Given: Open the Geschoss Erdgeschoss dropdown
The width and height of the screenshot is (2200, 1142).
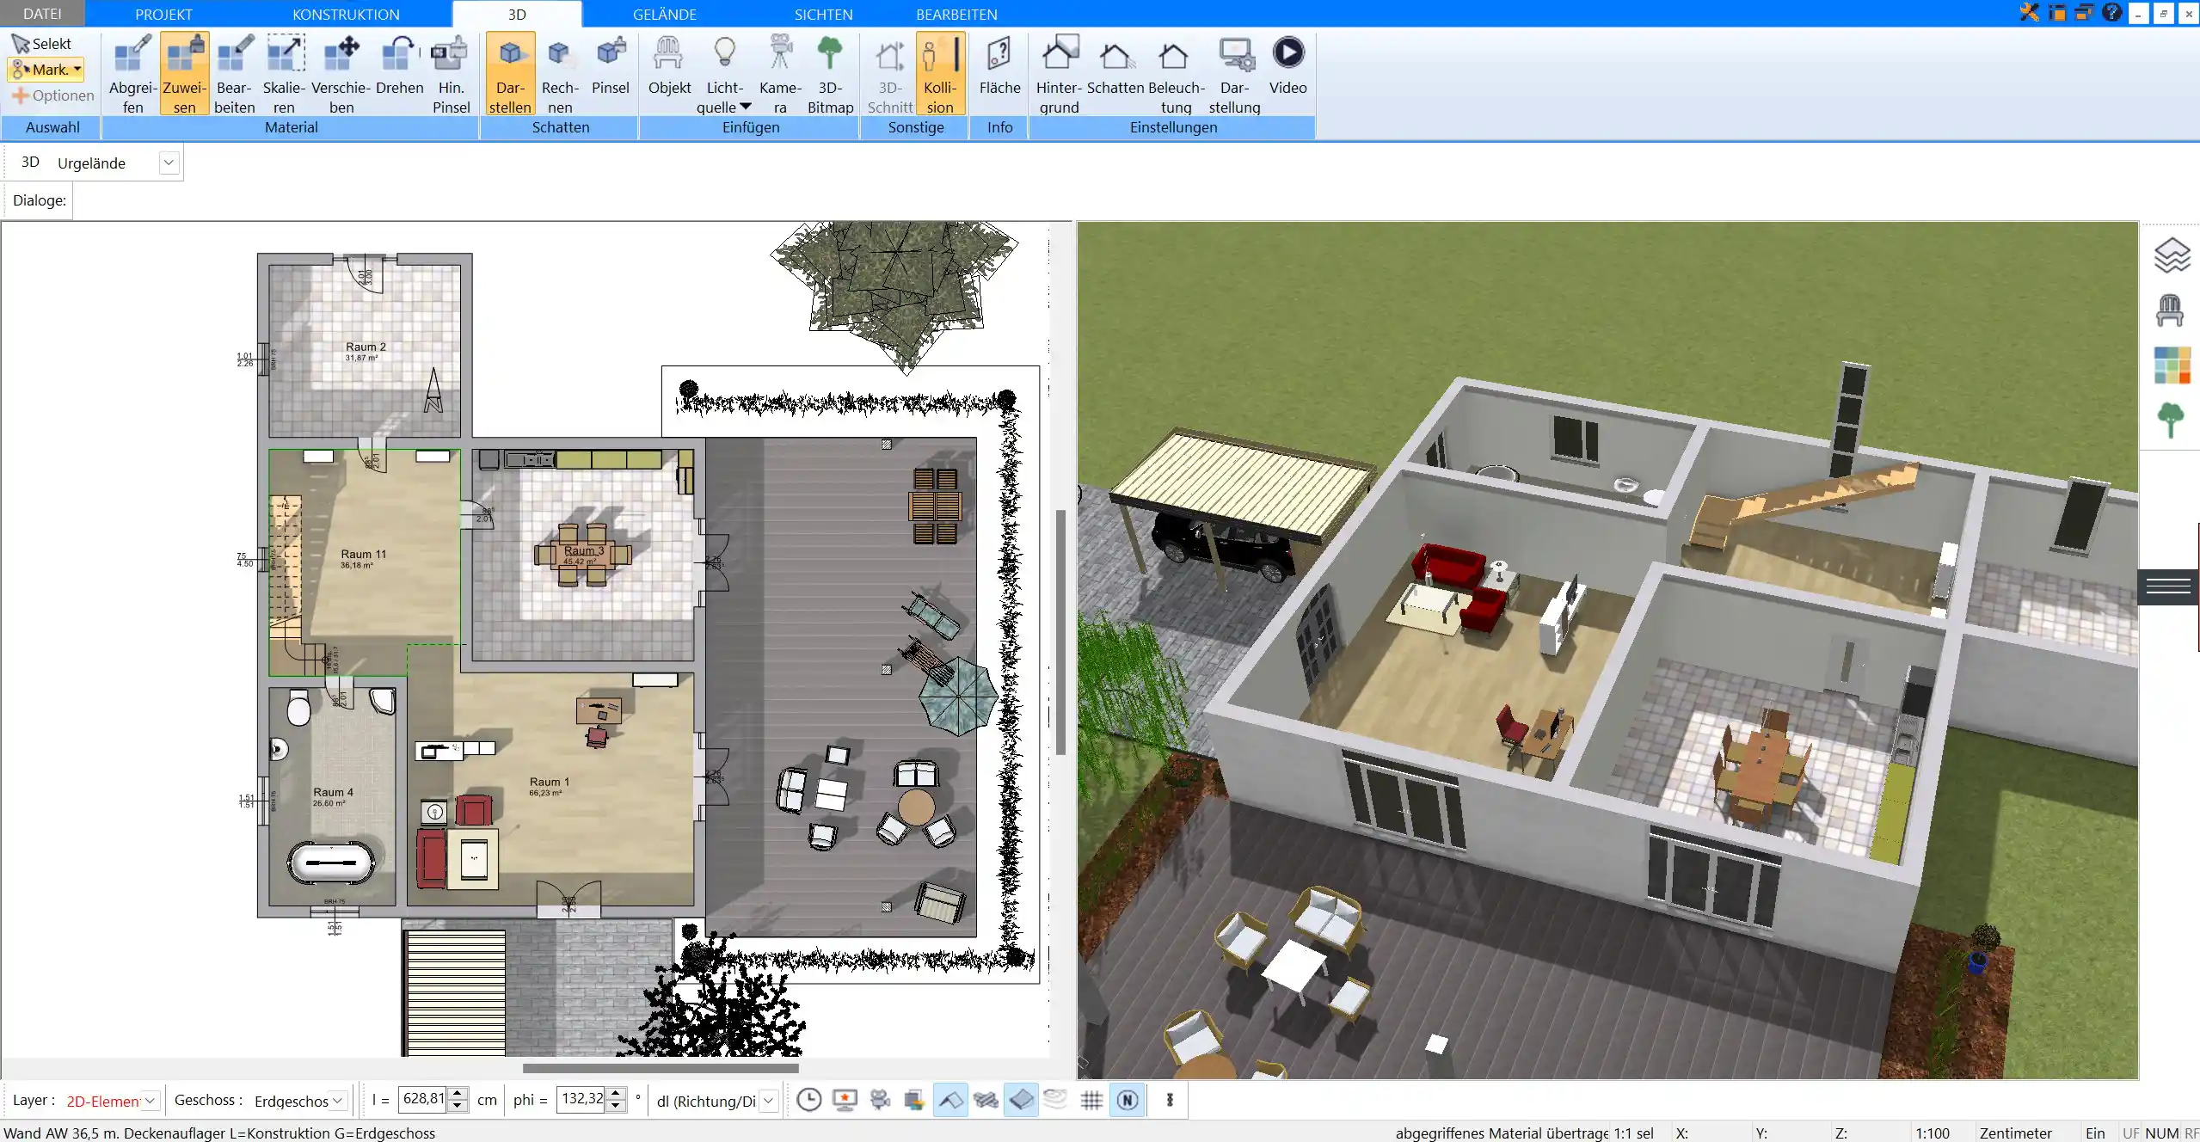Looking at the screenshot, I should [337, 1101].
